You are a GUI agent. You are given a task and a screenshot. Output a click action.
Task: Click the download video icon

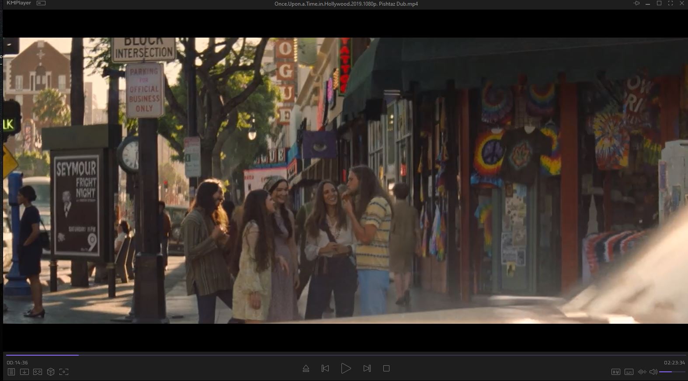24,372
